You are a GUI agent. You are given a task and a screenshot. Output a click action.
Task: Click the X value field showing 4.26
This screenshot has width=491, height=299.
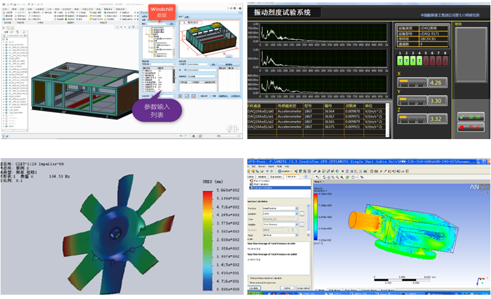(x=437, y=83)
